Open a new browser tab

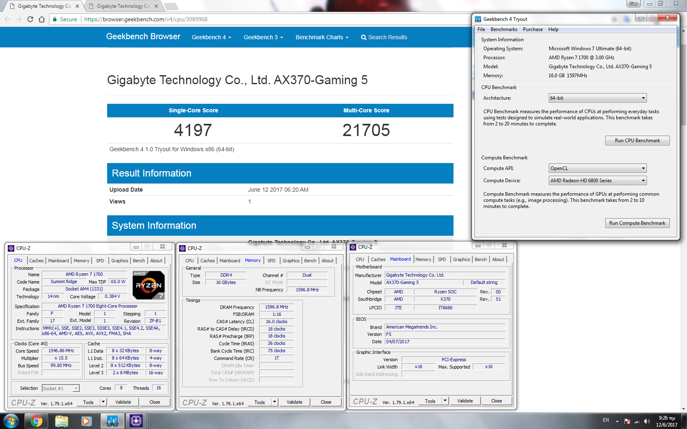click(171, 6)
